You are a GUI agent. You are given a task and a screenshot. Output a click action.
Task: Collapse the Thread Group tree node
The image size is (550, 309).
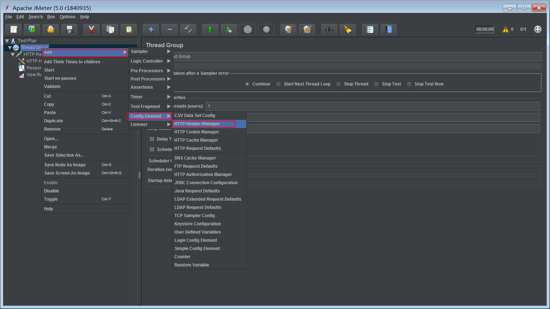[x=10, y=48]
